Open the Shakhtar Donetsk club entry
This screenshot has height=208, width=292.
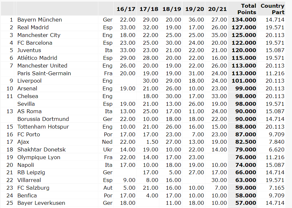point(41,149)
